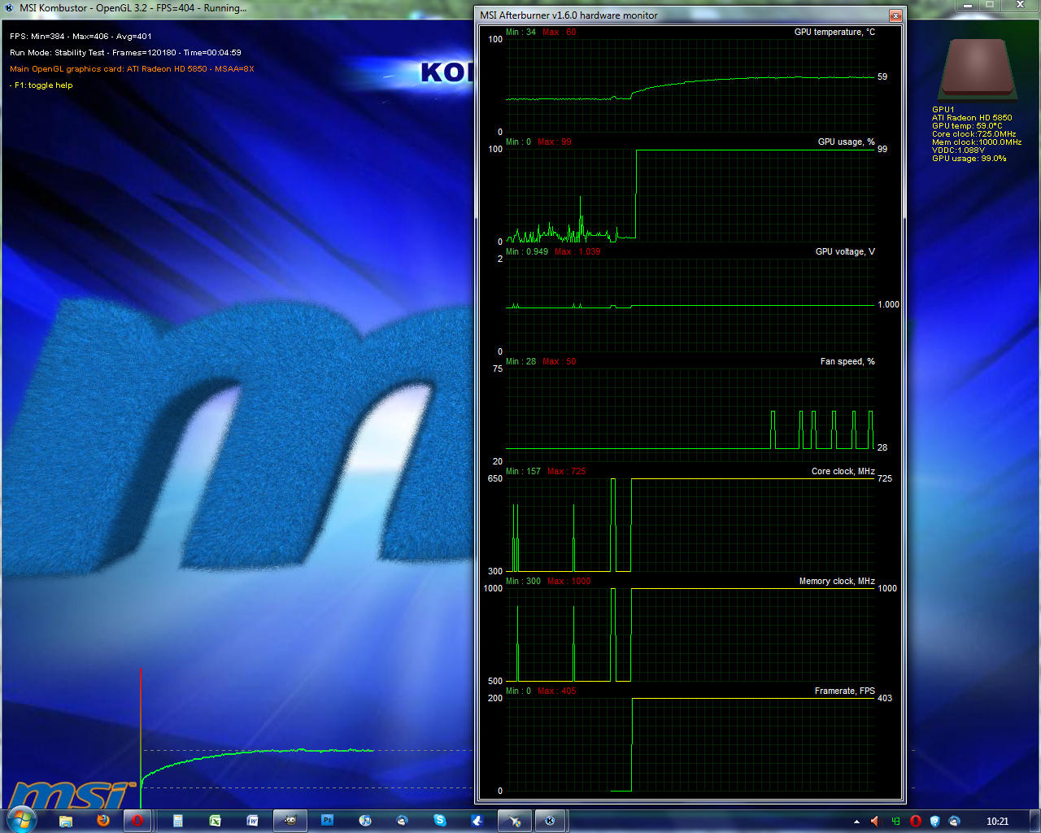The image size is (1041, 833).
Task: Click the Memory clock graph
Action: 690,635
